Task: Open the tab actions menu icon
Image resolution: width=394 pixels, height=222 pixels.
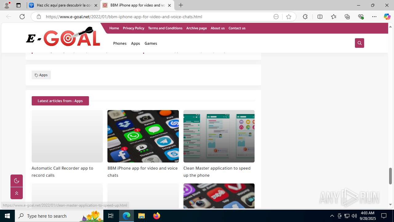Action: tap(18, 5)
